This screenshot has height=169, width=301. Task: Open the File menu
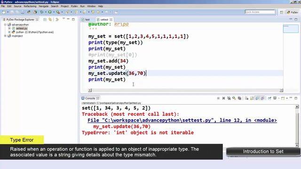click(3, 6)
